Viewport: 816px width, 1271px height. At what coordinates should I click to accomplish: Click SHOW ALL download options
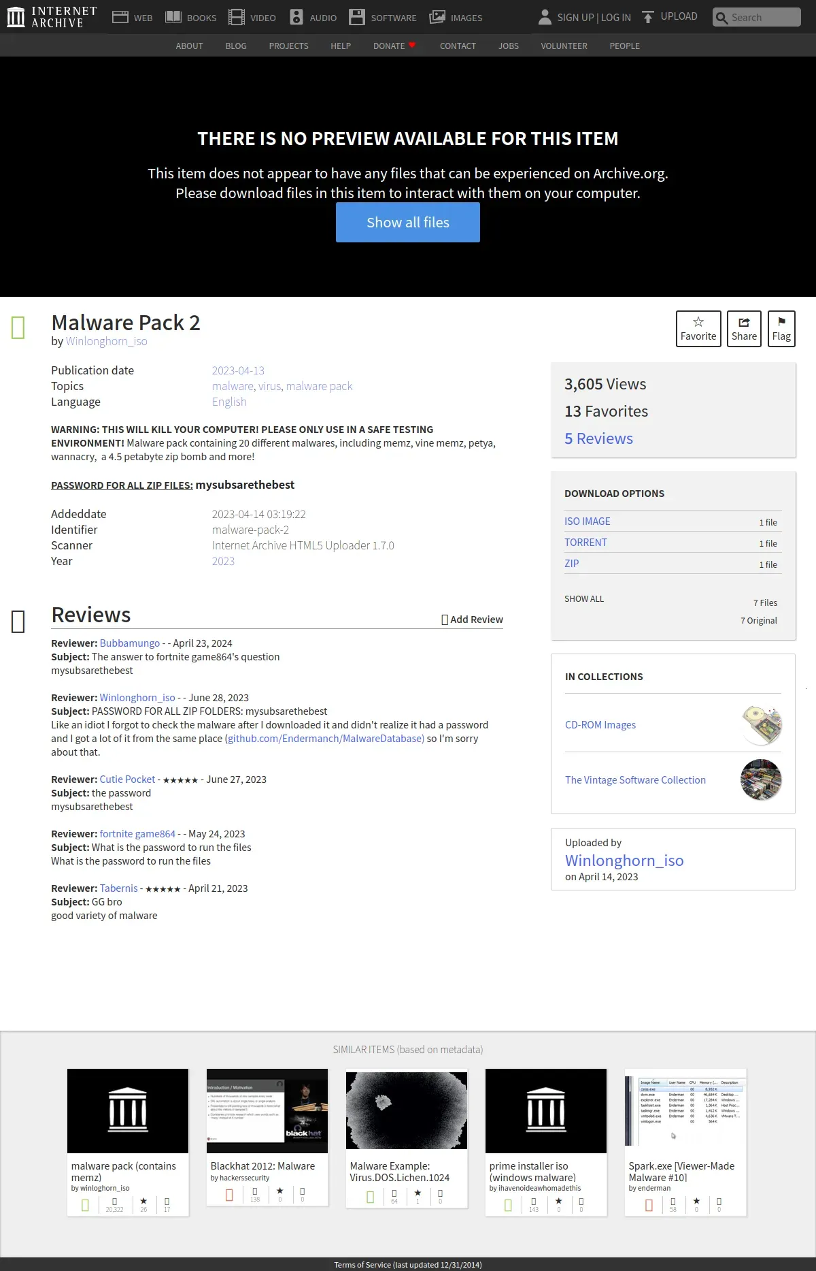tap(584, 599)
